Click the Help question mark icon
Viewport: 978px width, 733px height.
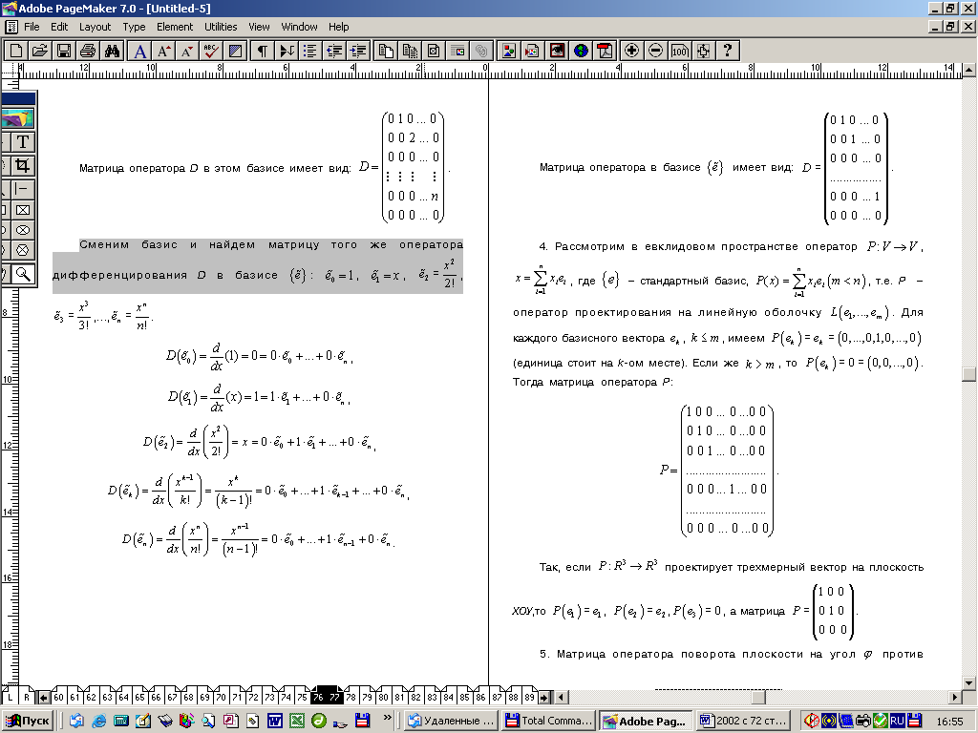point(727,51)
